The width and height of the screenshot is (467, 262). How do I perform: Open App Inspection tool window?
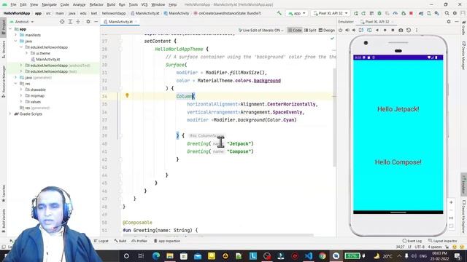pyautogui.click(x=167, y=241)
